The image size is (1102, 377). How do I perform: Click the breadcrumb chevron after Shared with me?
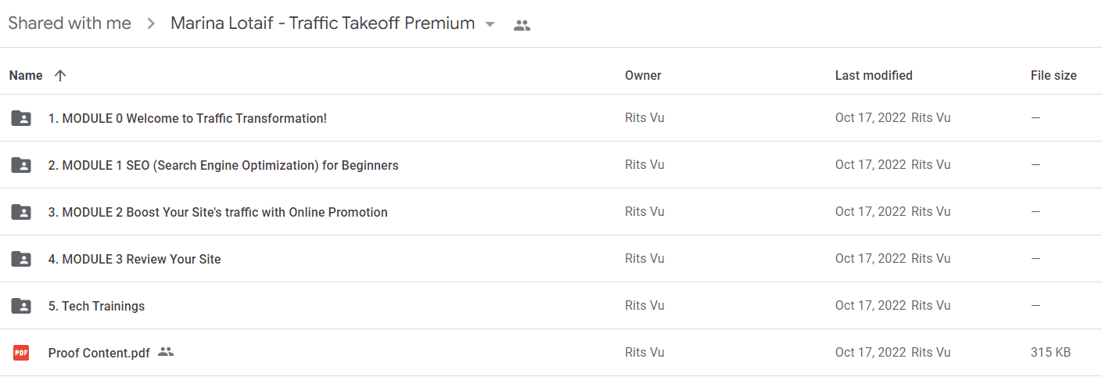[x=151, y=24]
